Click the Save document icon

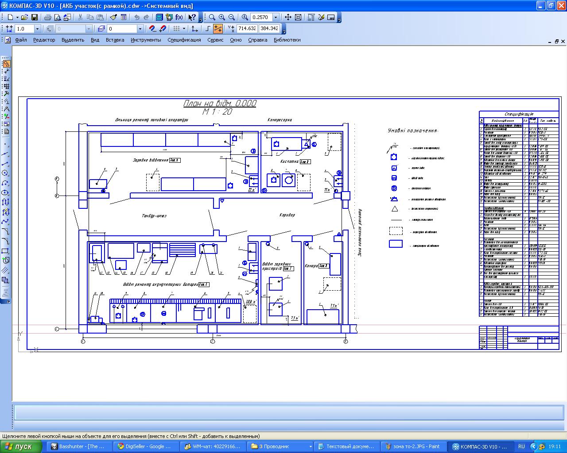(34, 17)
